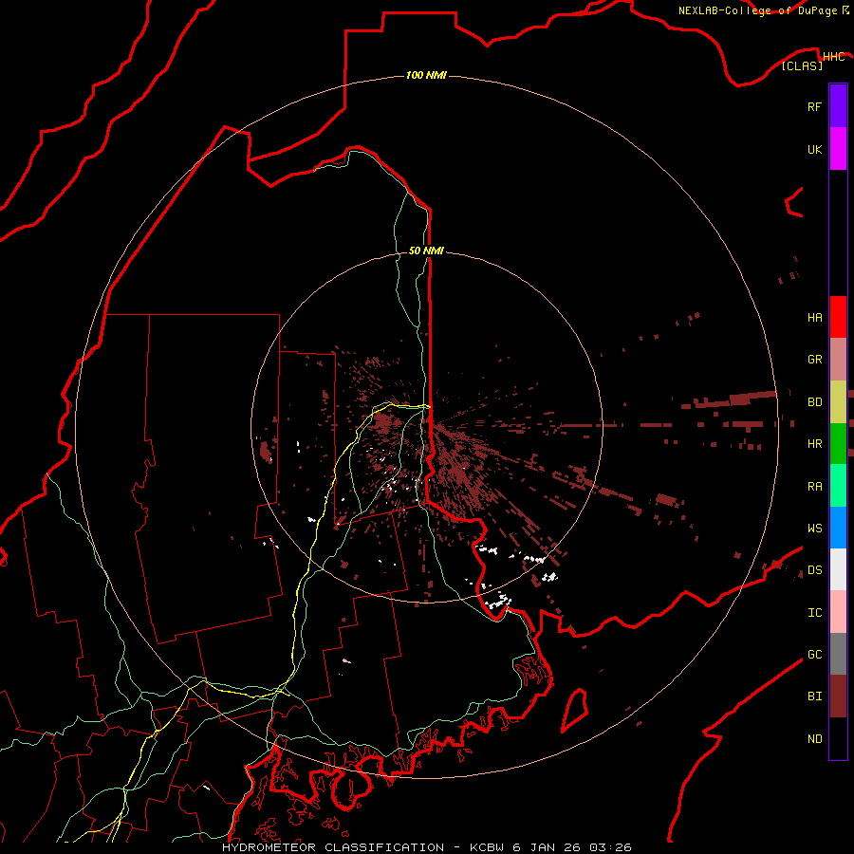Click the Hydrometeor Classification KCBW title caption
Image resolution: width=854 pixels, height=854 pixels.
click(426, 847)
